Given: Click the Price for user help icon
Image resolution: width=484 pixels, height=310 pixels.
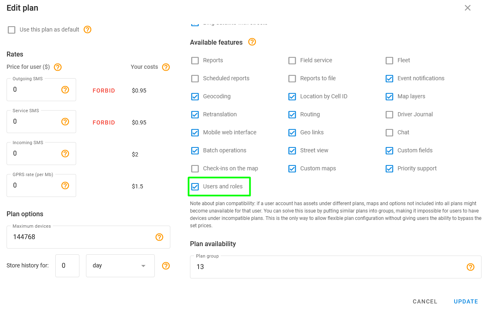Looking at the screenshot, I should click(58, 67).
